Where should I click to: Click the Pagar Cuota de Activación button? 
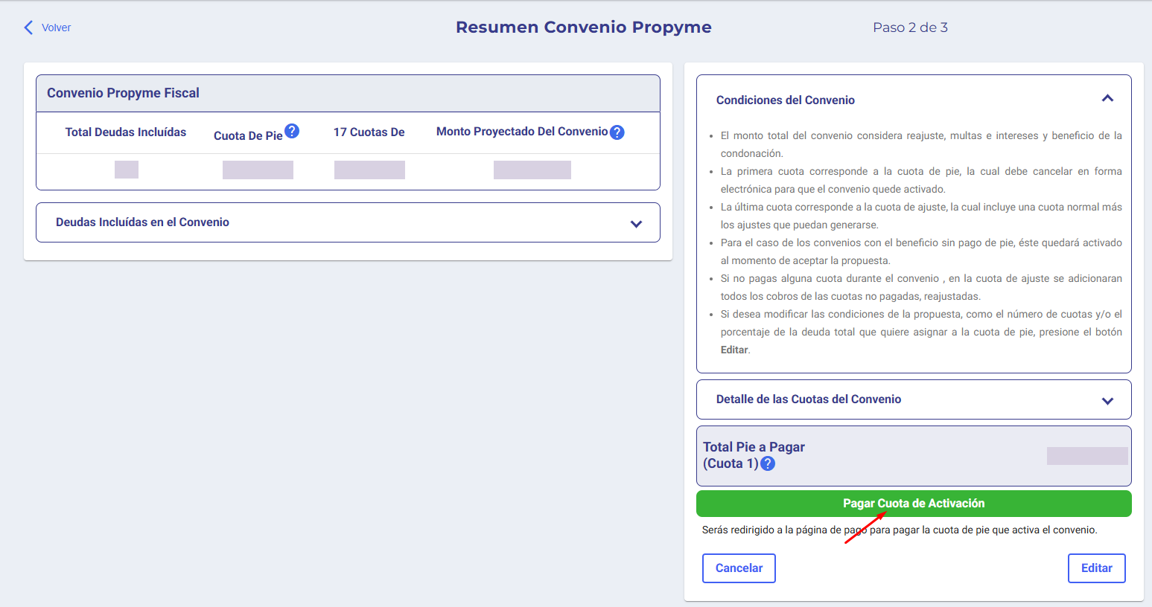(x=914, y=504)
